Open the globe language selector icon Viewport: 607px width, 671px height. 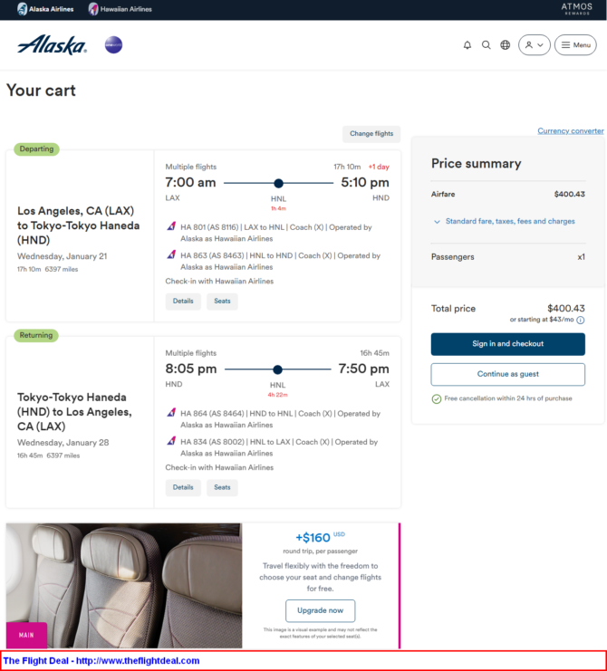506,45
